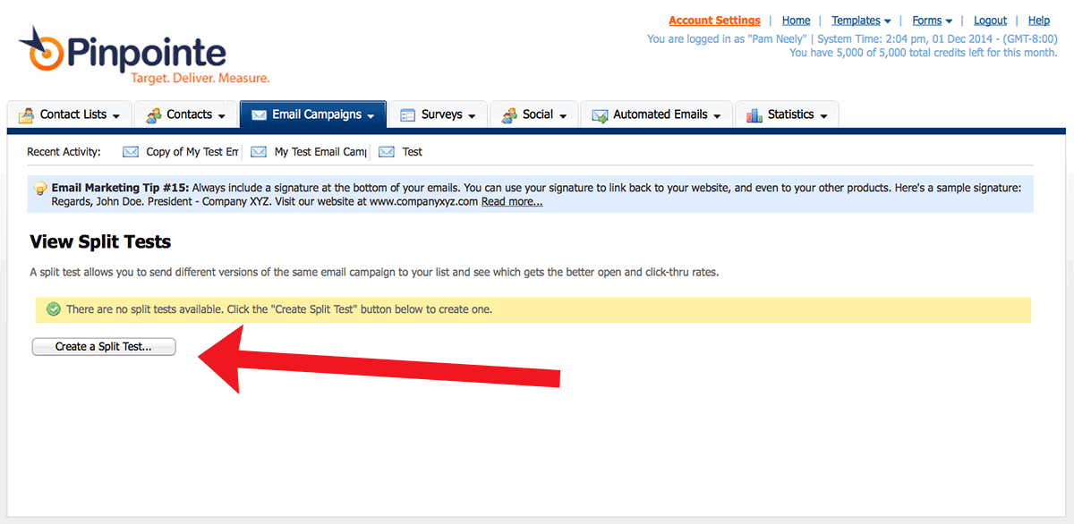
Task: Follow the Read more link in tip
Action: click(x=512, y=202)
